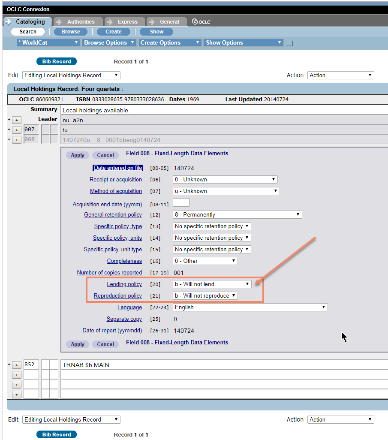The width and height of the screenshot is (388, 440).
Task: Click the Acquisition end date input box
Action: (181, 202)
